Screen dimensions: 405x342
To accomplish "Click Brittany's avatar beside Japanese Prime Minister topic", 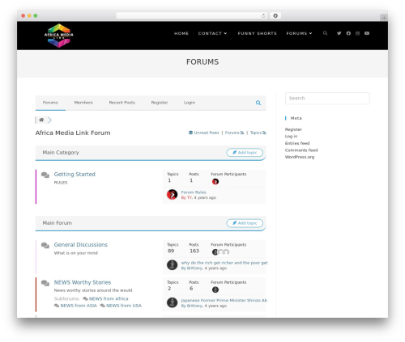I will (x=172, y=302).
